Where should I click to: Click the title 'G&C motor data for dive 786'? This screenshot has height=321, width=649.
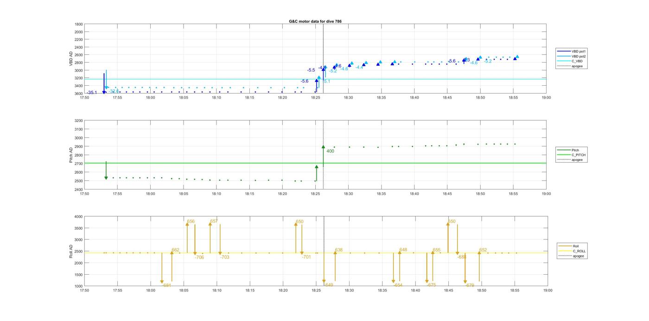[315, 21]
